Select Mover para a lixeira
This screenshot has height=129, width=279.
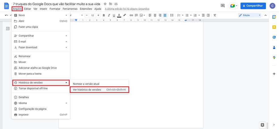pos(41,74)
